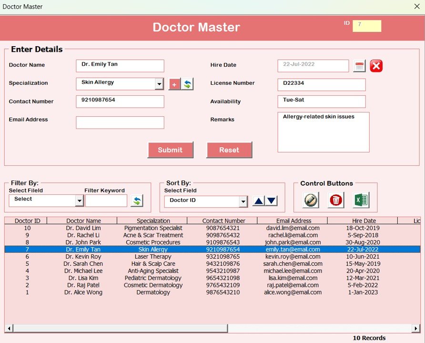Viewport: 425px width, 343px height.
Task: Click the contact number 9109876543
Action: coord(223,242)
